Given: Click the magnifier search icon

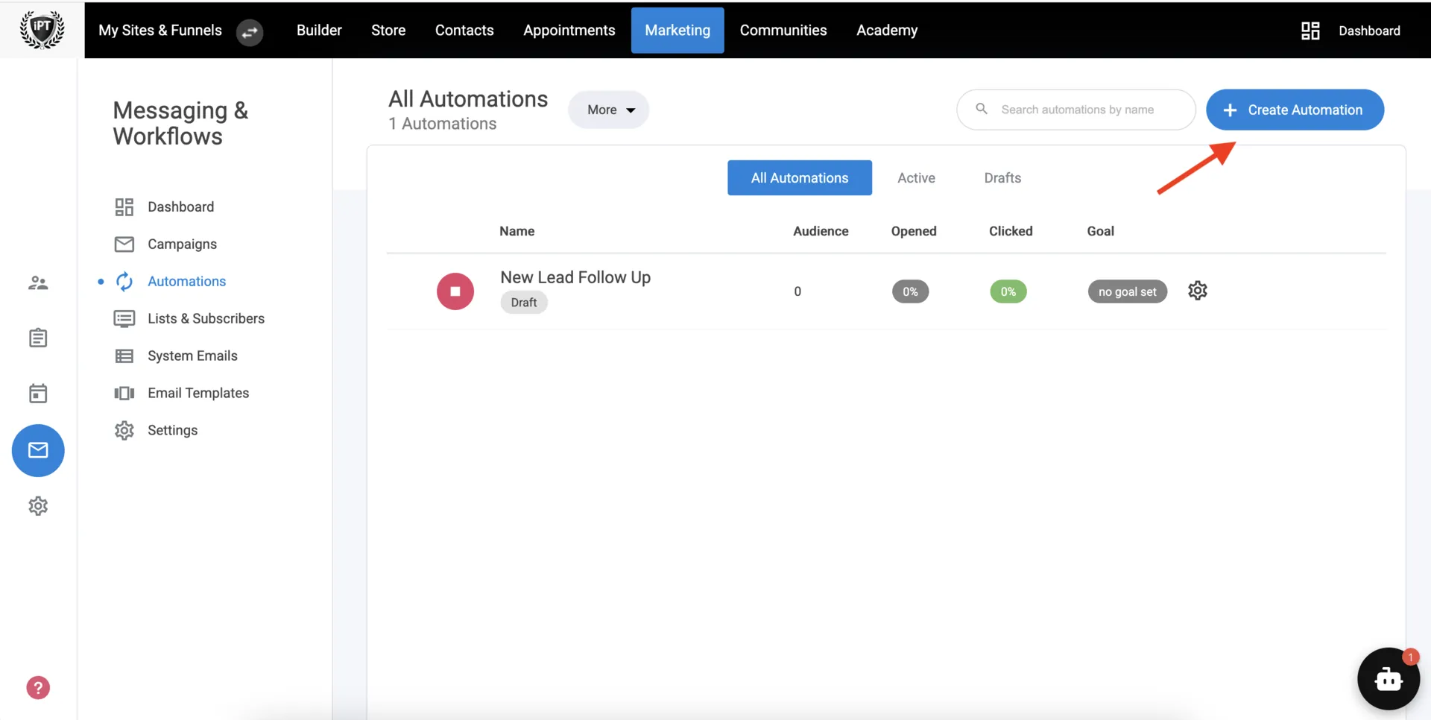Looking at the screenshot, I should coord(982,109).
